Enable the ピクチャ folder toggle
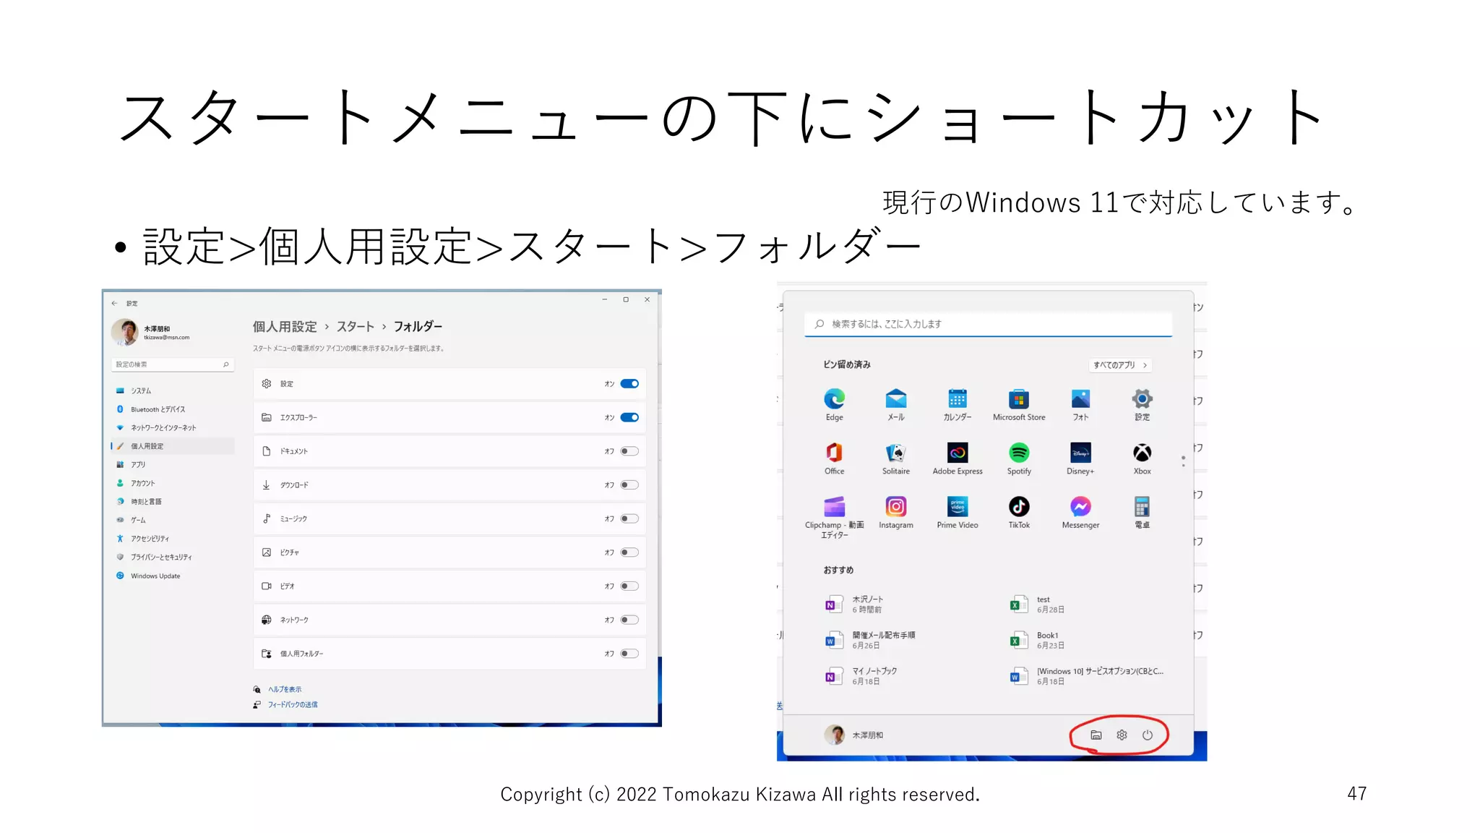This screenshot has height=833, width=1480. pyautogui.click(x=629, y=552)
